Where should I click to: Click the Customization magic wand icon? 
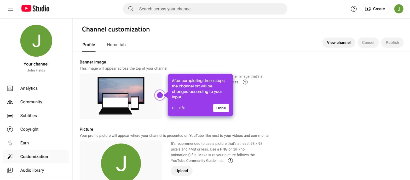pos(10,157)
